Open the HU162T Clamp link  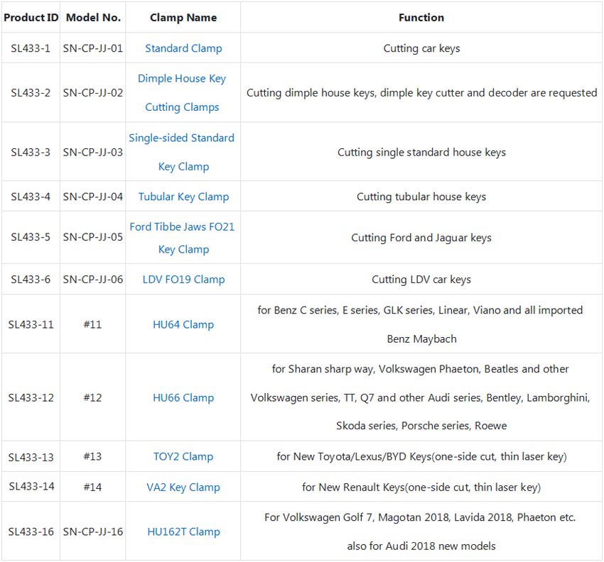tap(183, 531)
